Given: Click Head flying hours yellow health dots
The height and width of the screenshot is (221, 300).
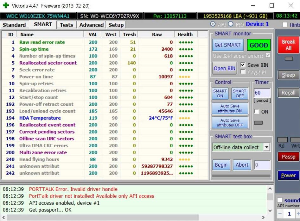Looking at the screenshot, I should click(x=184, y=159).
